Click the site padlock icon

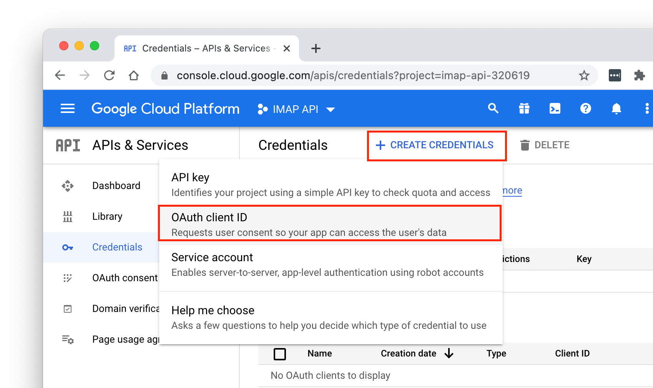(x=164, y=75)
